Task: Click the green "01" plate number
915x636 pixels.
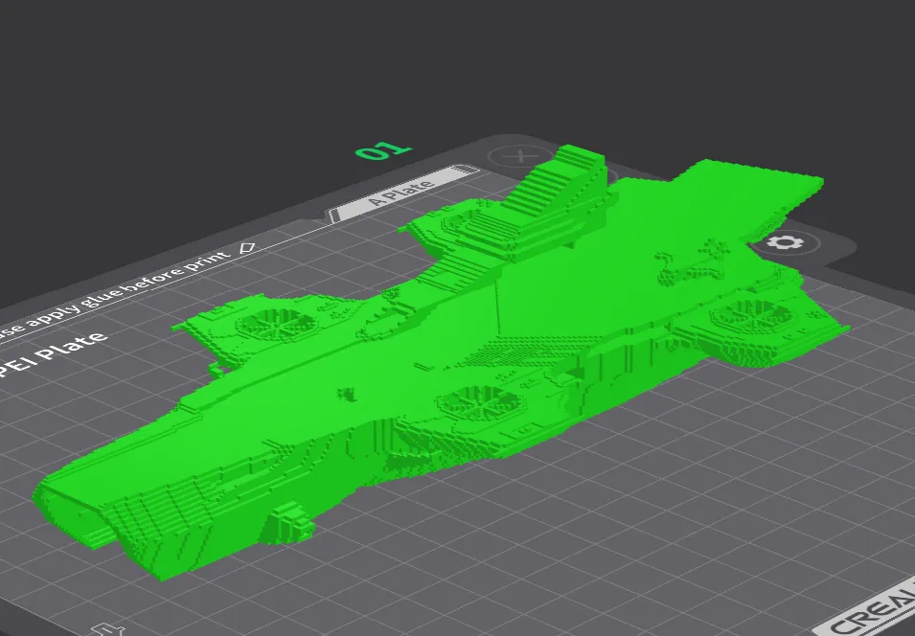Action: (x=383, y=150)
